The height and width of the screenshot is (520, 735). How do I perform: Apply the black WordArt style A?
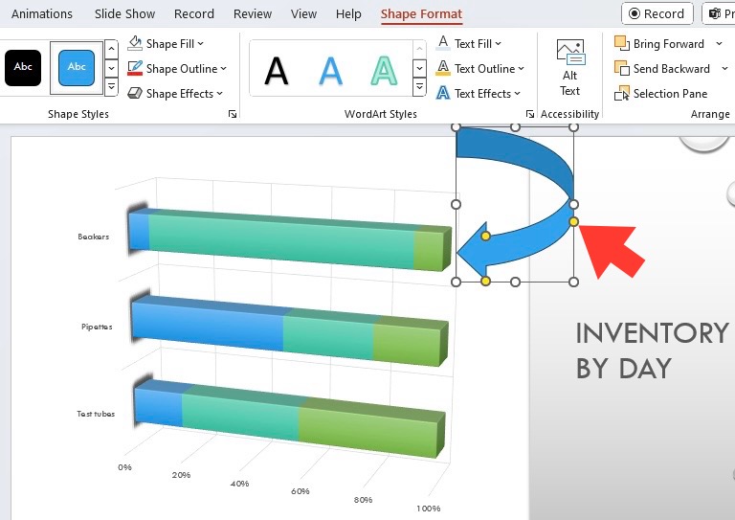coord(276,71)
